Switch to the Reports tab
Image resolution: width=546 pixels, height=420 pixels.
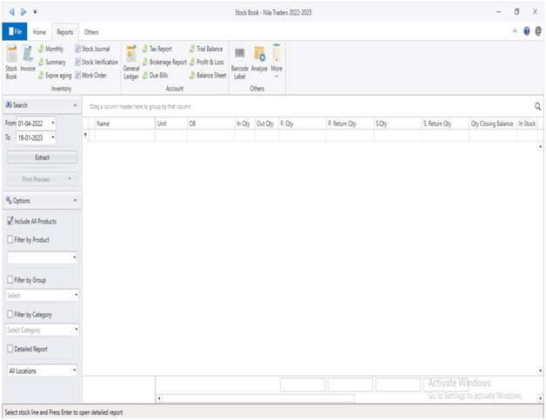coord(65,32)
